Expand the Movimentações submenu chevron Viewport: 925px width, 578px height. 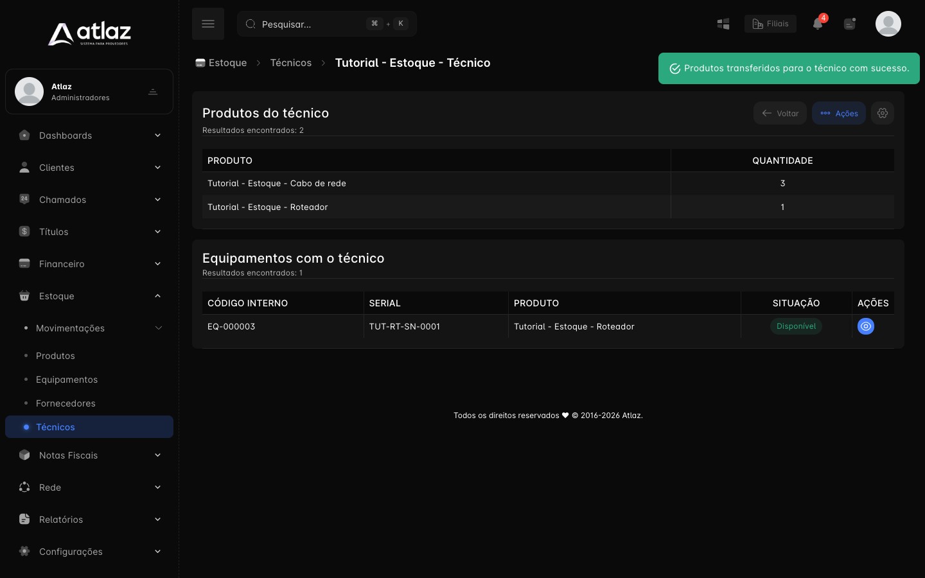pos(159,328)
